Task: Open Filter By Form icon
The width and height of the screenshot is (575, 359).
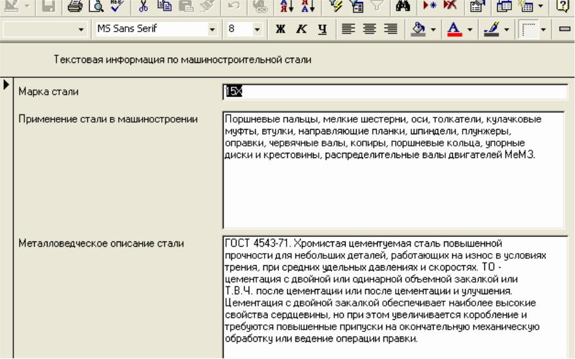Action: (356, 6)
